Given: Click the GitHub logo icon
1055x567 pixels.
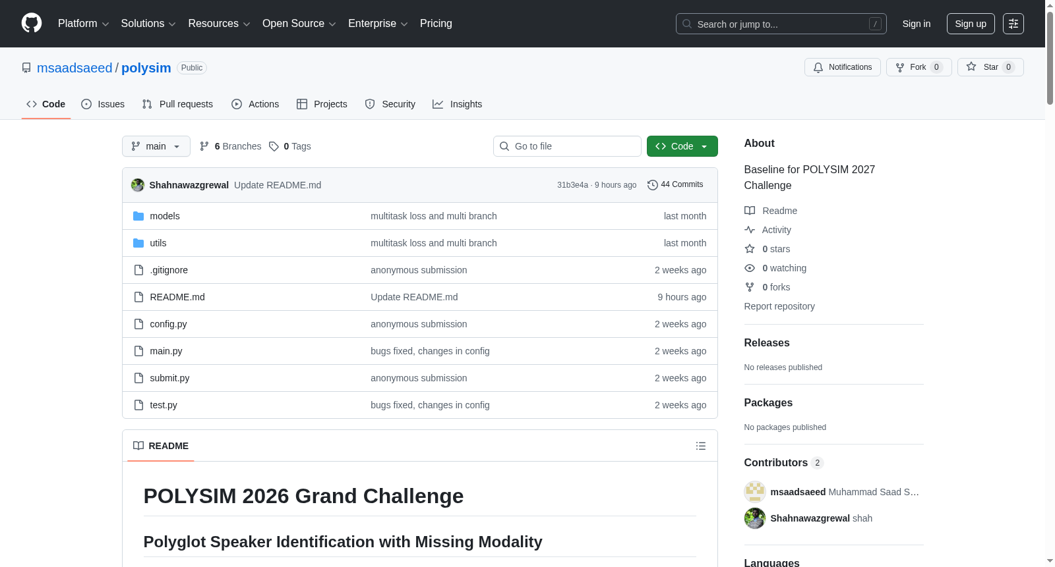Looking at the screenshot, I should click(x=32, y=23).
